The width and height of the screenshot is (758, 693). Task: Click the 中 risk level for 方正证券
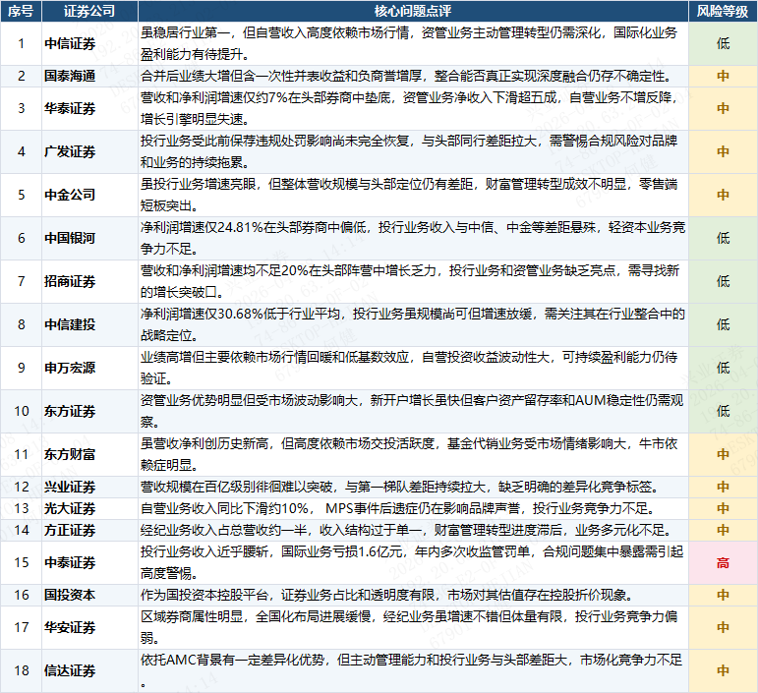[x=723, y=530]
